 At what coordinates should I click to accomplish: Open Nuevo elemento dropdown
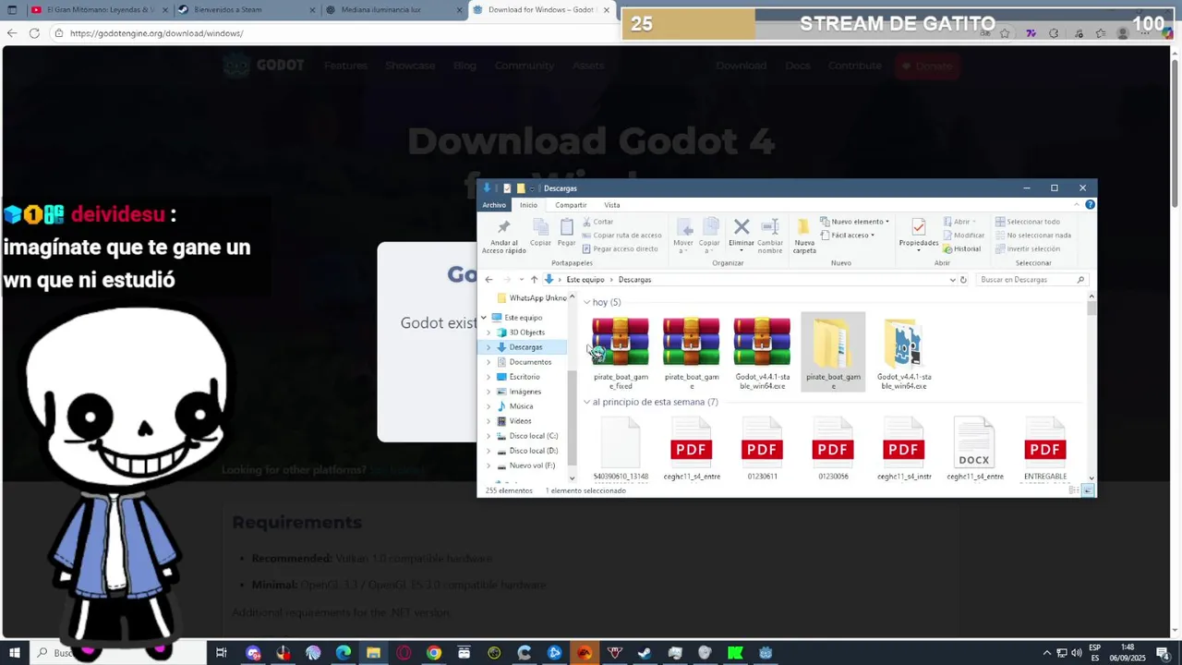click(x=856, y=222)
